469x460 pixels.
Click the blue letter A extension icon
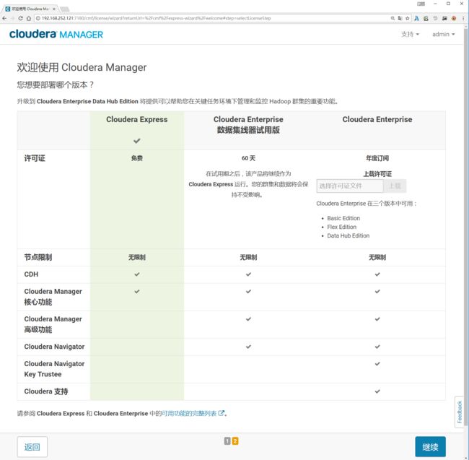click(416, 18)
